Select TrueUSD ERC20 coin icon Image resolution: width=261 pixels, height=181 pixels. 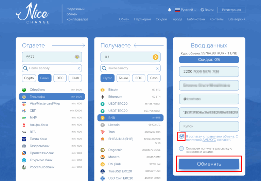click(103, 171)
